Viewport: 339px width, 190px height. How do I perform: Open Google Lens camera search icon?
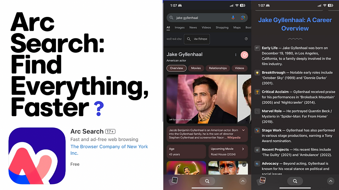pos(243,18)
